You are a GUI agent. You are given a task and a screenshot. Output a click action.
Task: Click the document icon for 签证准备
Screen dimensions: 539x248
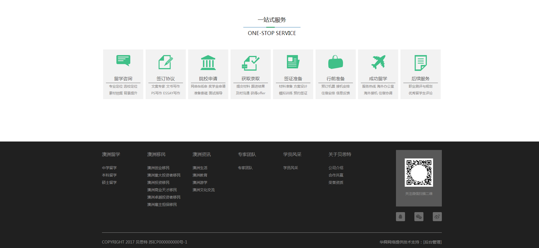click(x=293, y=62)
